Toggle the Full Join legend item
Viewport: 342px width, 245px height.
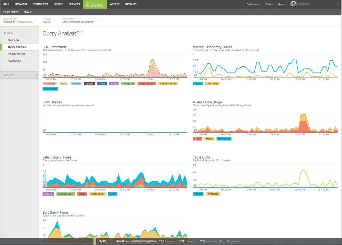[x=48, y=194]
